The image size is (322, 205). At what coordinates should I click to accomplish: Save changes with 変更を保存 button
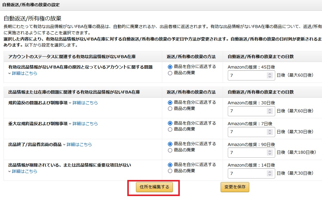[x=235, y=187]
